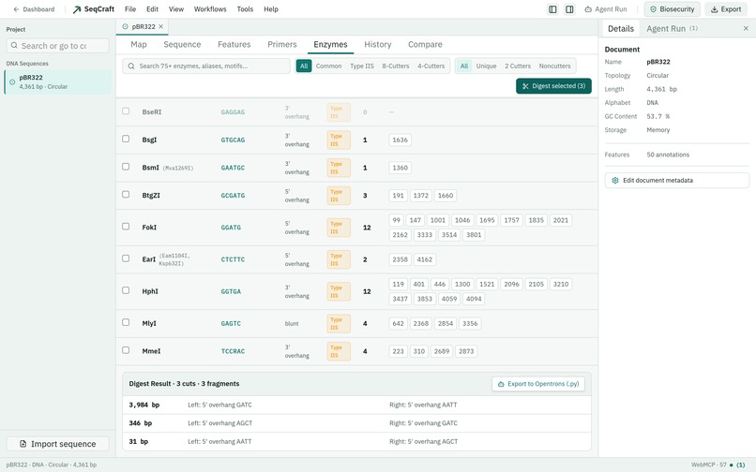Check the FokI enzyme checkbox

[x=126, y=227]
